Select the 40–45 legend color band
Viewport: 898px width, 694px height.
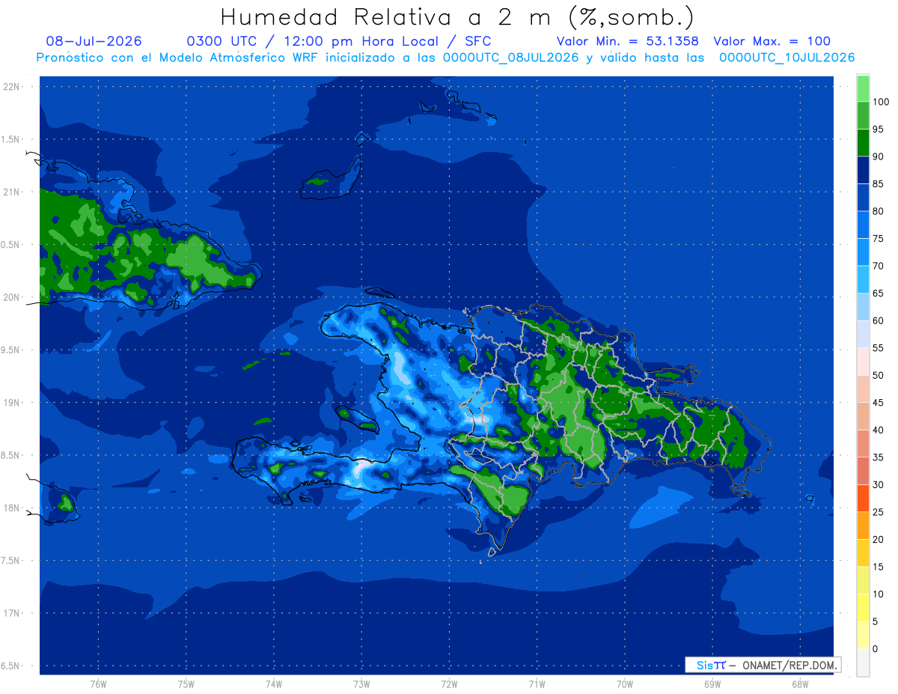click(863, 416)
